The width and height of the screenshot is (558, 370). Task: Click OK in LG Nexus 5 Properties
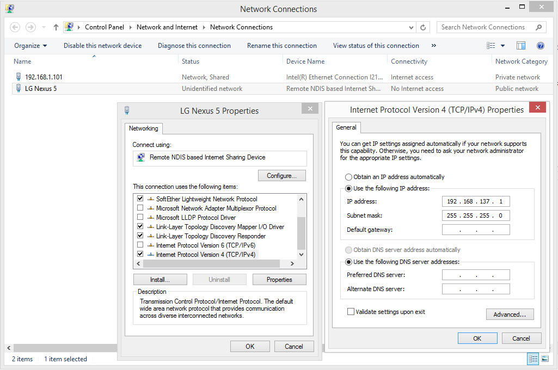(250, 347)
